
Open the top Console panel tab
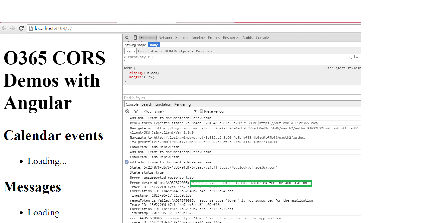(262, 38)
